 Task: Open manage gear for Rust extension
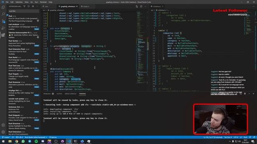click(38, 21)
